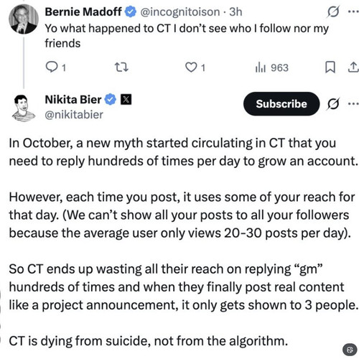Open Nikita Bier's avatar
Viewport: 359px width, 359px height.
tap(24, 108)
